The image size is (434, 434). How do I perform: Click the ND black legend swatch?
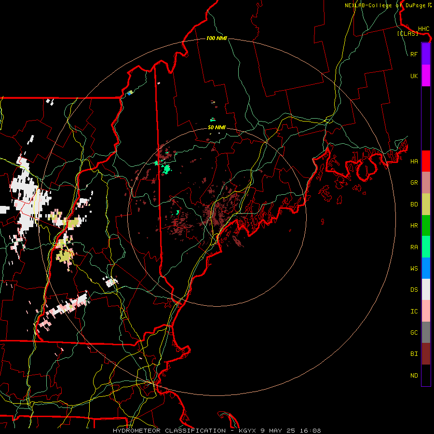426,375
